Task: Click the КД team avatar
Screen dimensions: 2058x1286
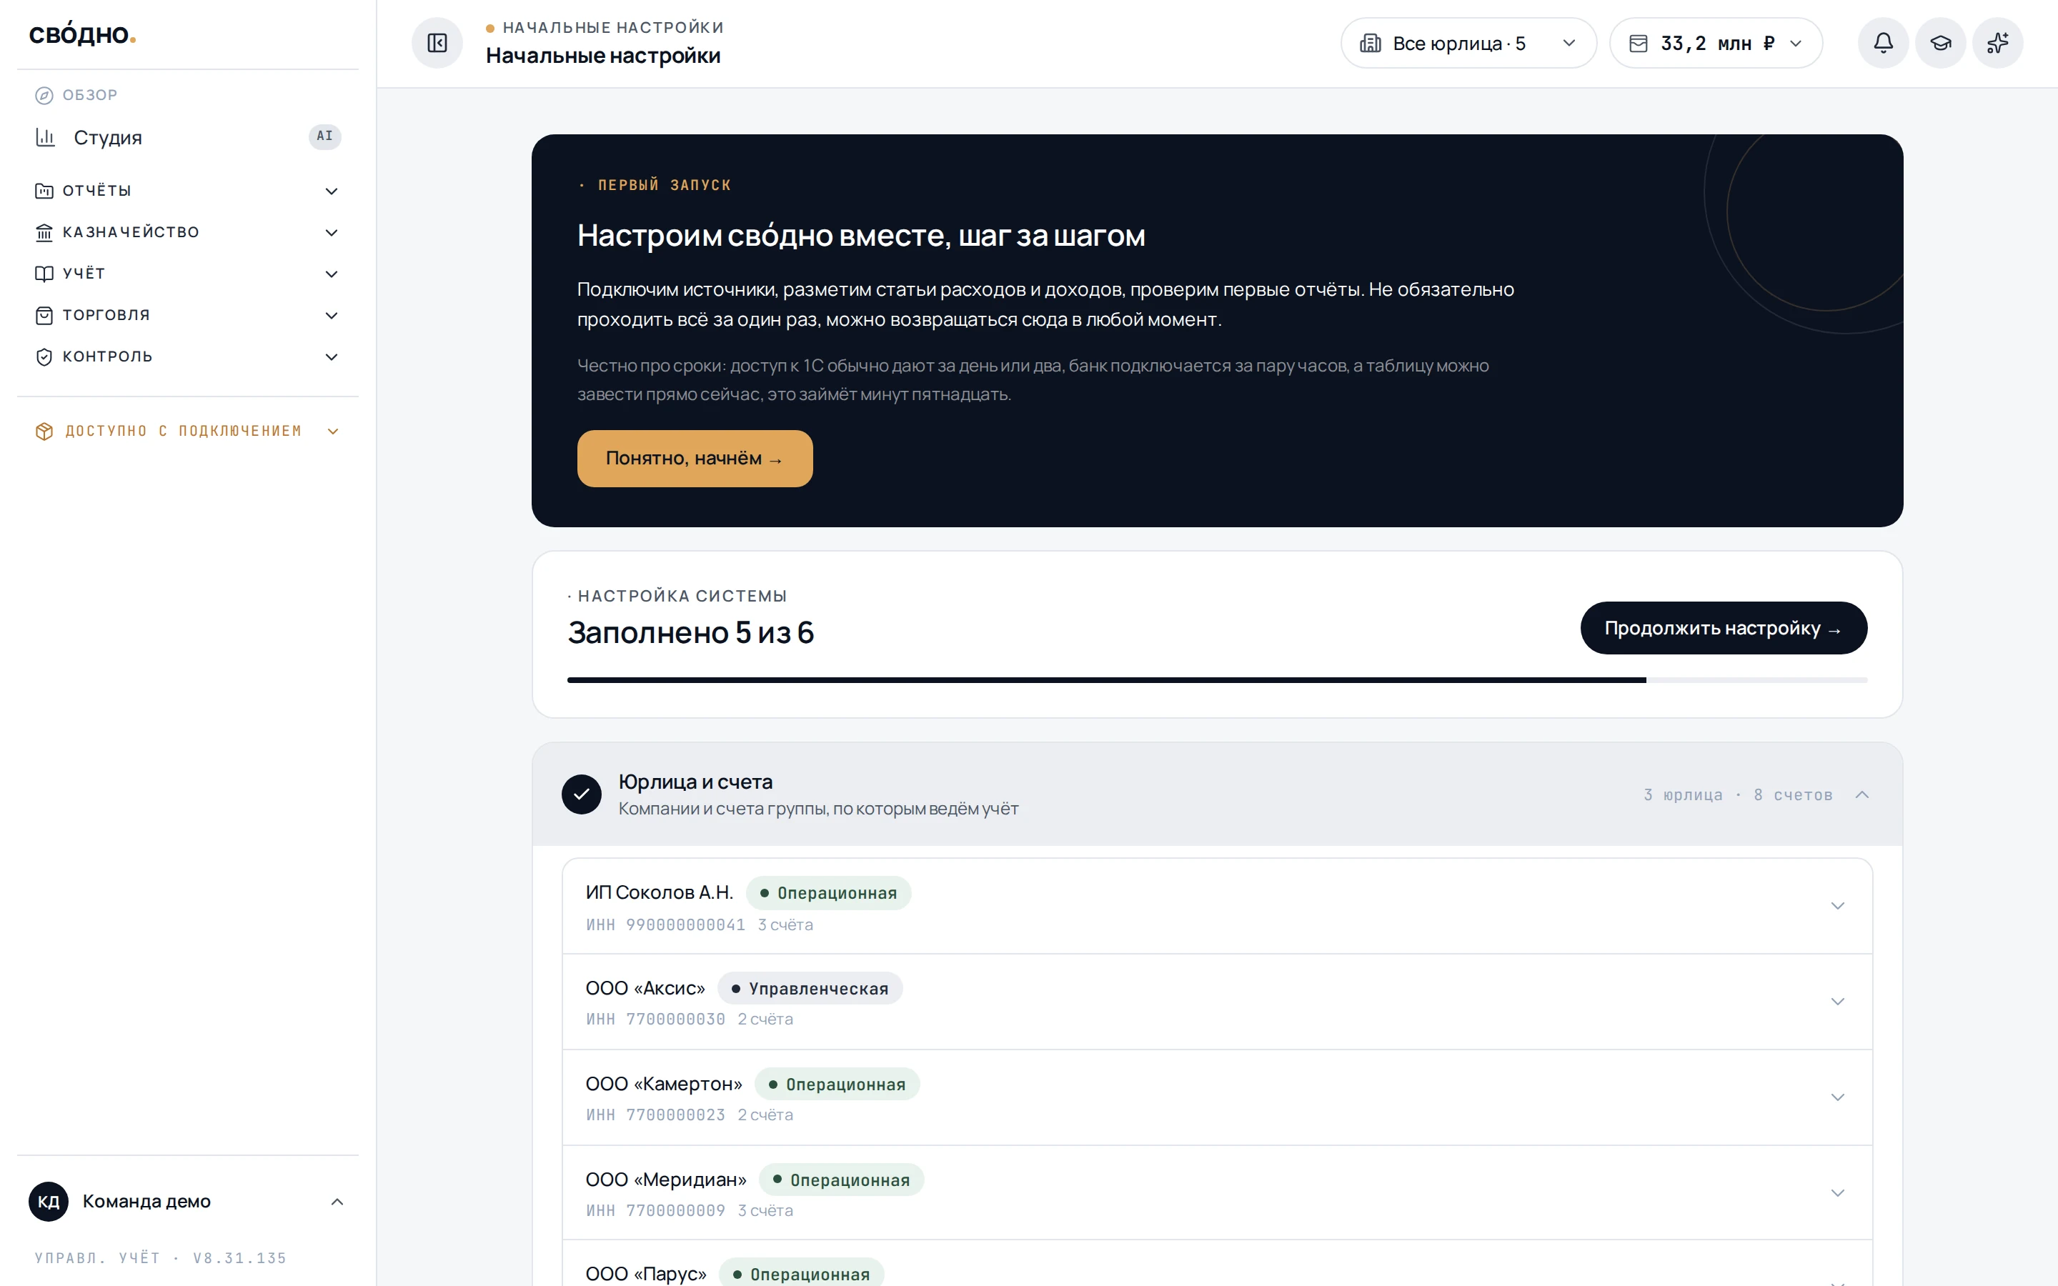Action: pyautogui.click(x=49, y=1201)
